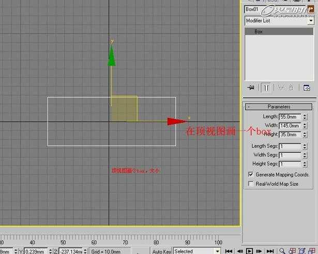Open the Selected key filter dropdown
Viewport: 318px width, 254px height.
[217, 251]
